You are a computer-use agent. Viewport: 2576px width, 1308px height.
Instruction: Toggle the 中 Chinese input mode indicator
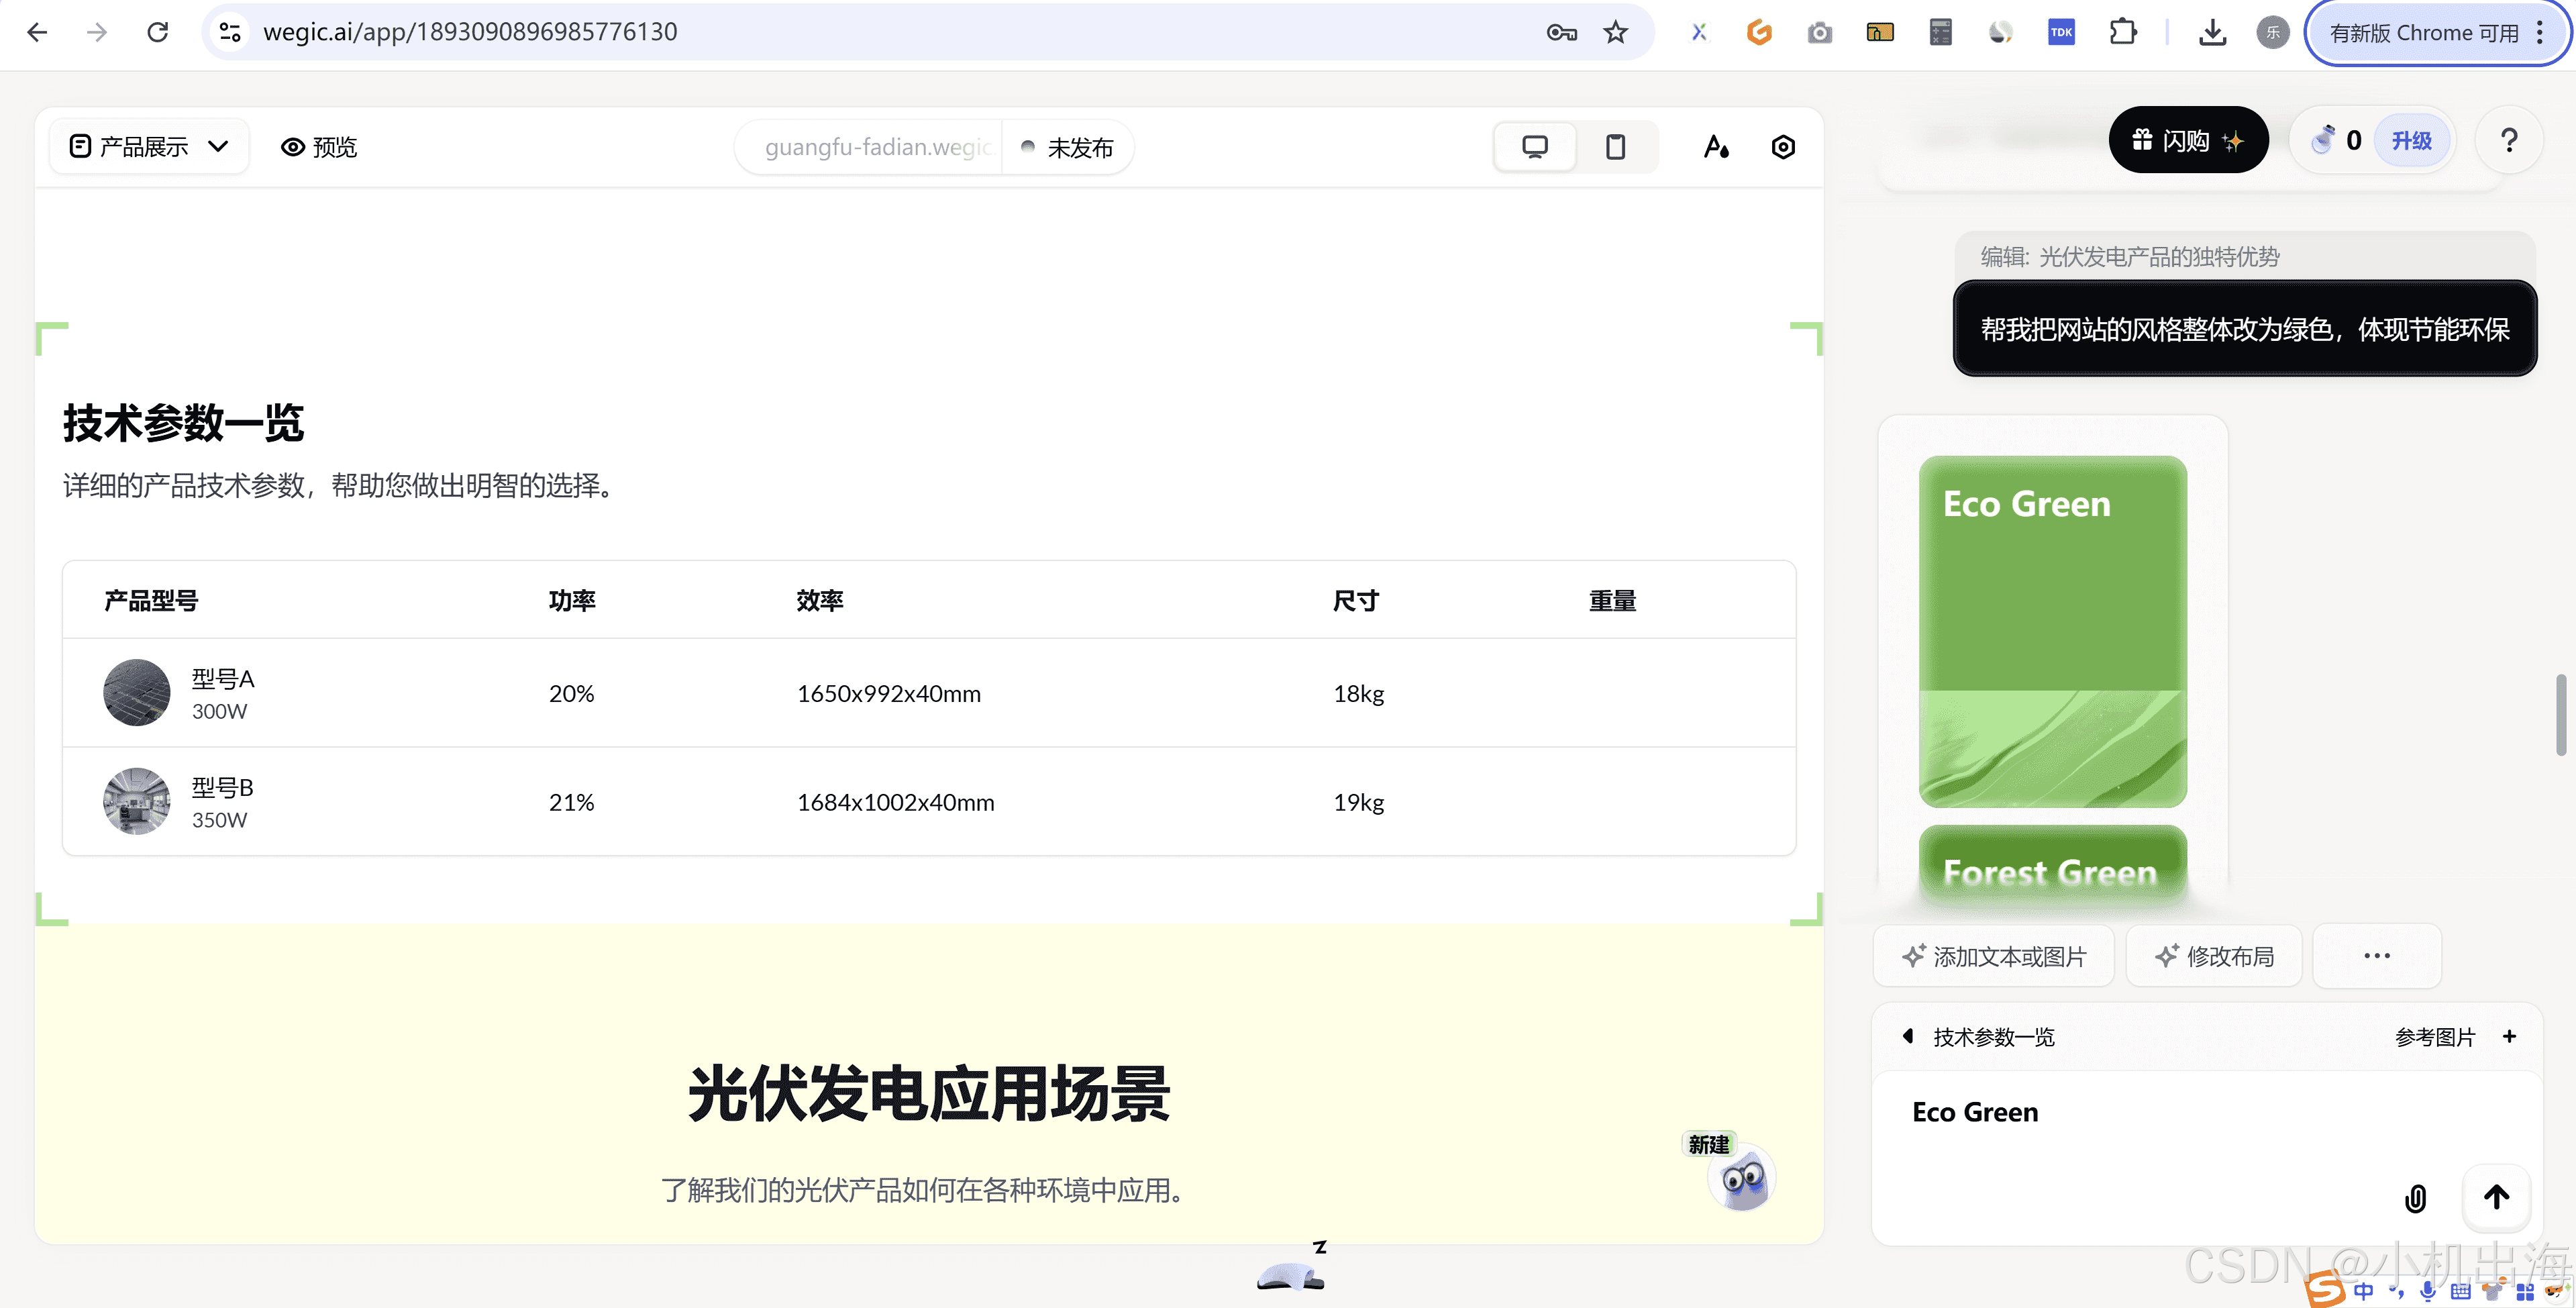pos(2363,1291)
